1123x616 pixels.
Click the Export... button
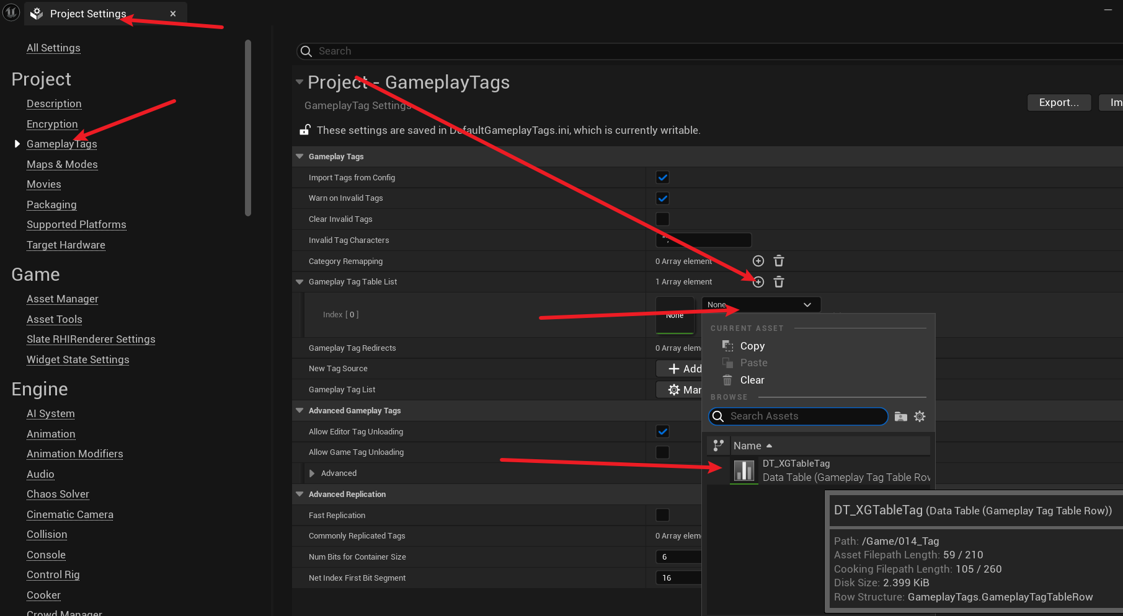pyautogui.click(x=1059, y=103)
